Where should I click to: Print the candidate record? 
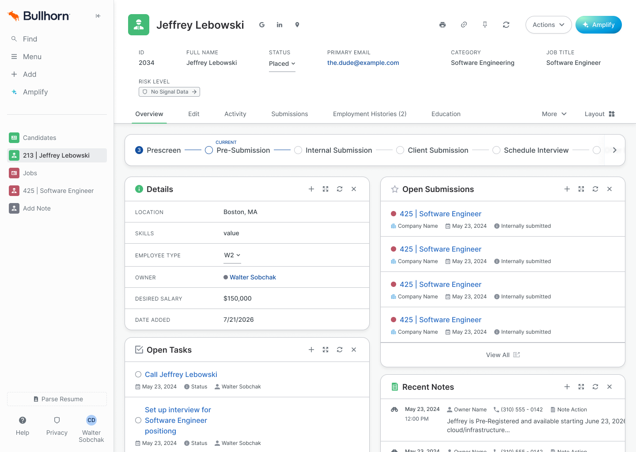point(443,25)
